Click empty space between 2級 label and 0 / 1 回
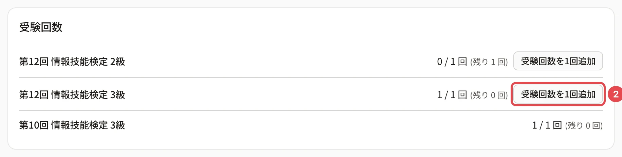Screen dimensions: 622x157 tap(281, 62)
